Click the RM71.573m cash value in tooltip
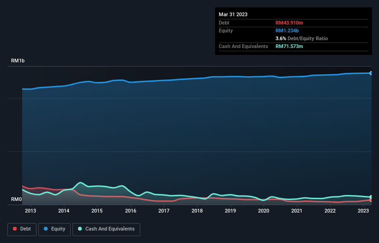379x243 pixels. [289, 46]
